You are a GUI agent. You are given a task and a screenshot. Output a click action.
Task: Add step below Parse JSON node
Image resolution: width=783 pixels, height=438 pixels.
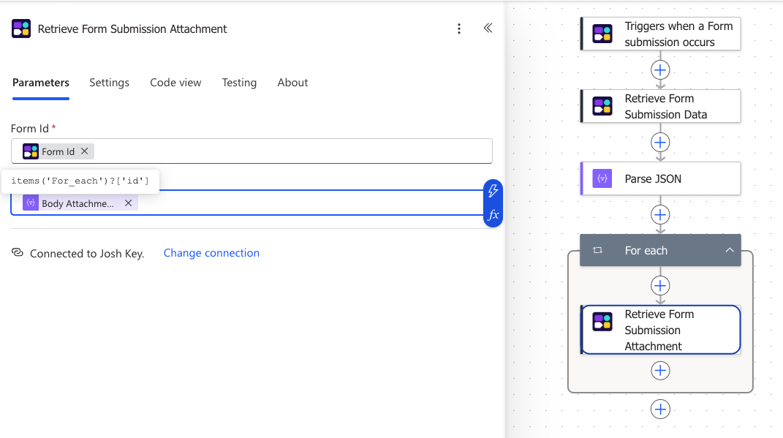(660, 215)
